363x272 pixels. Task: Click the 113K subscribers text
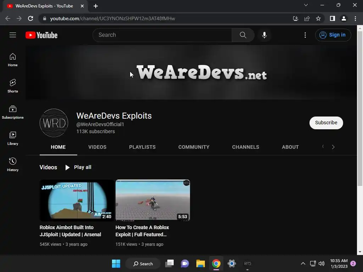pos(96,131)
